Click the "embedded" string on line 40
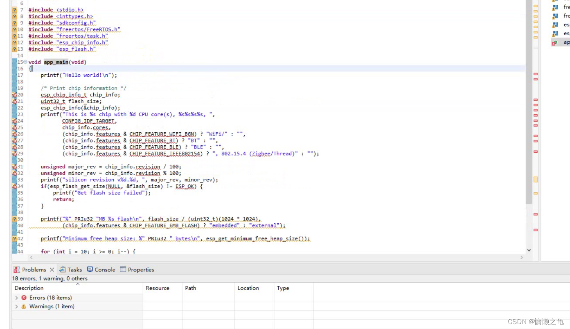The image size is (570, 329). pos(224,225)
